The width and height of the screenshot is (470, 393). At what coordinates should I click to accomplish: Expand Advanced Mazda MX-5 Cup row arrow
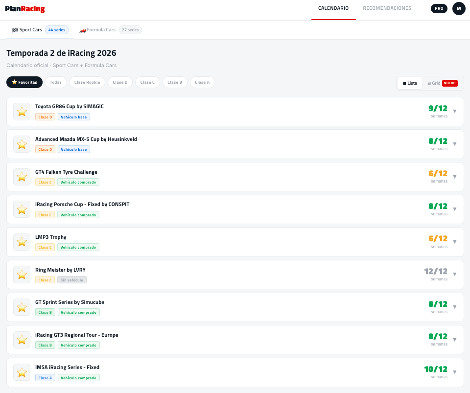[x=455, y=144]
